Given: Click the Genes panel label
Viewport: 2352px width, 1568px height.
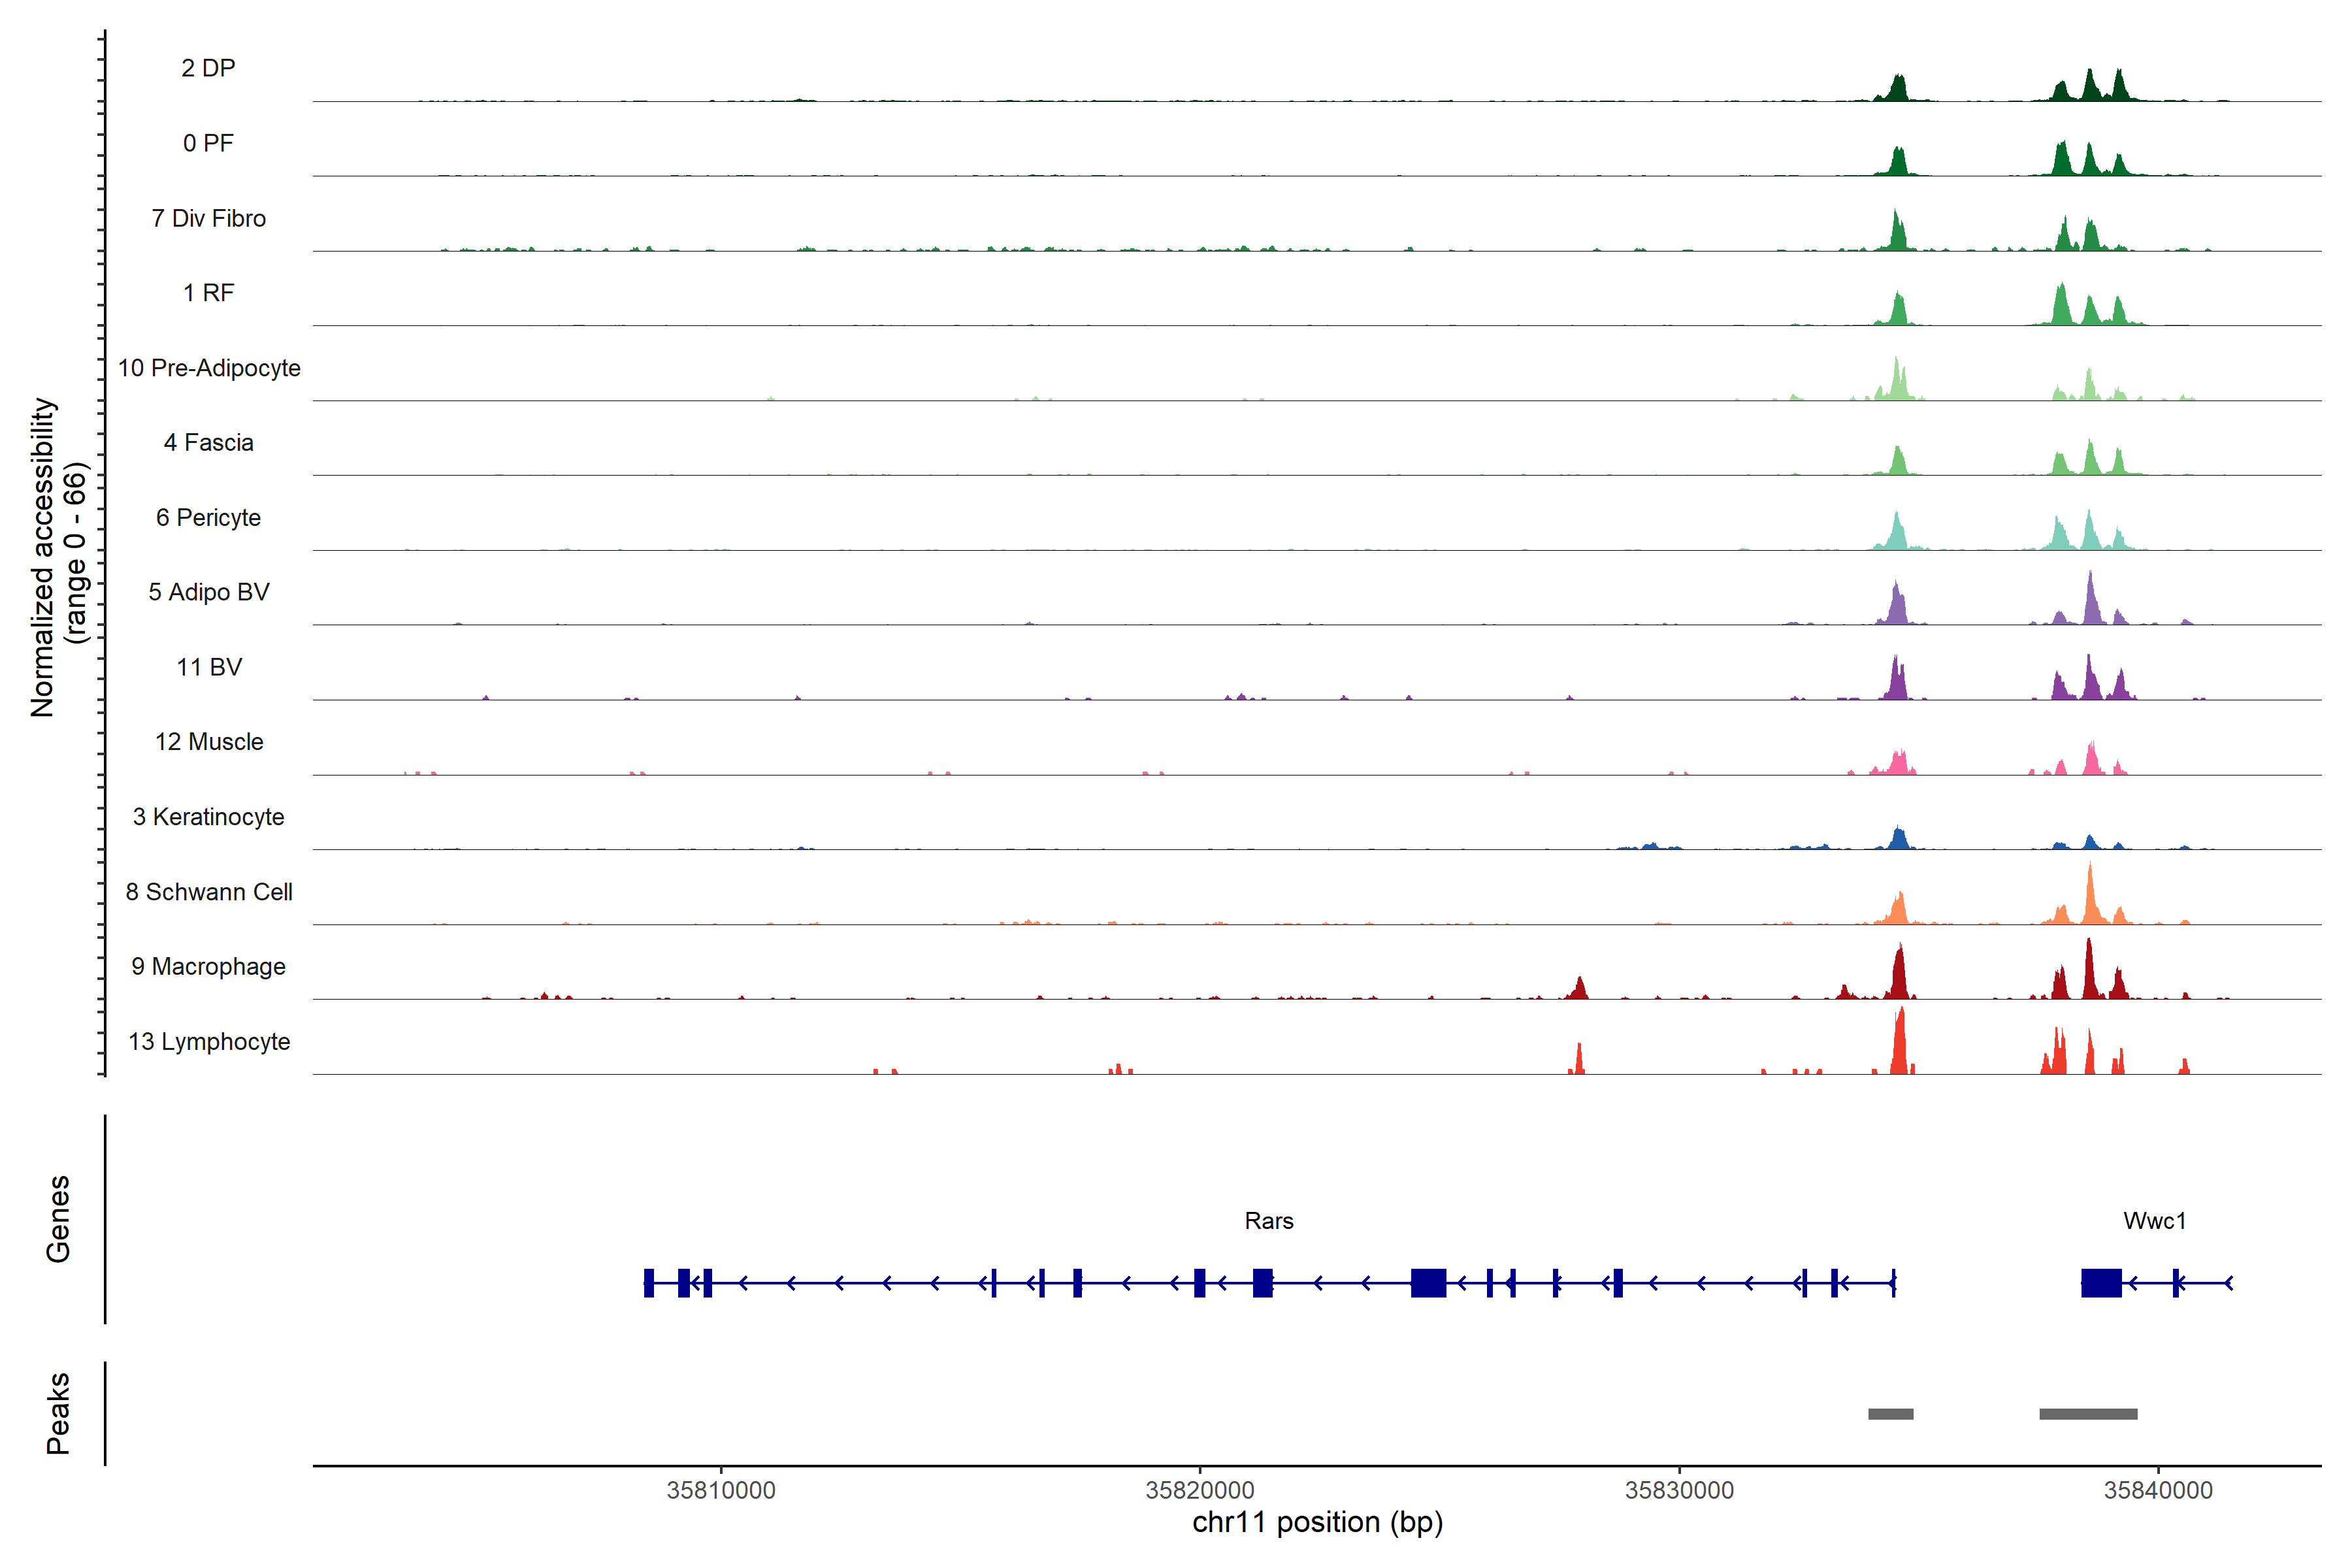Looking at the screenshot, I should 58,1219.
